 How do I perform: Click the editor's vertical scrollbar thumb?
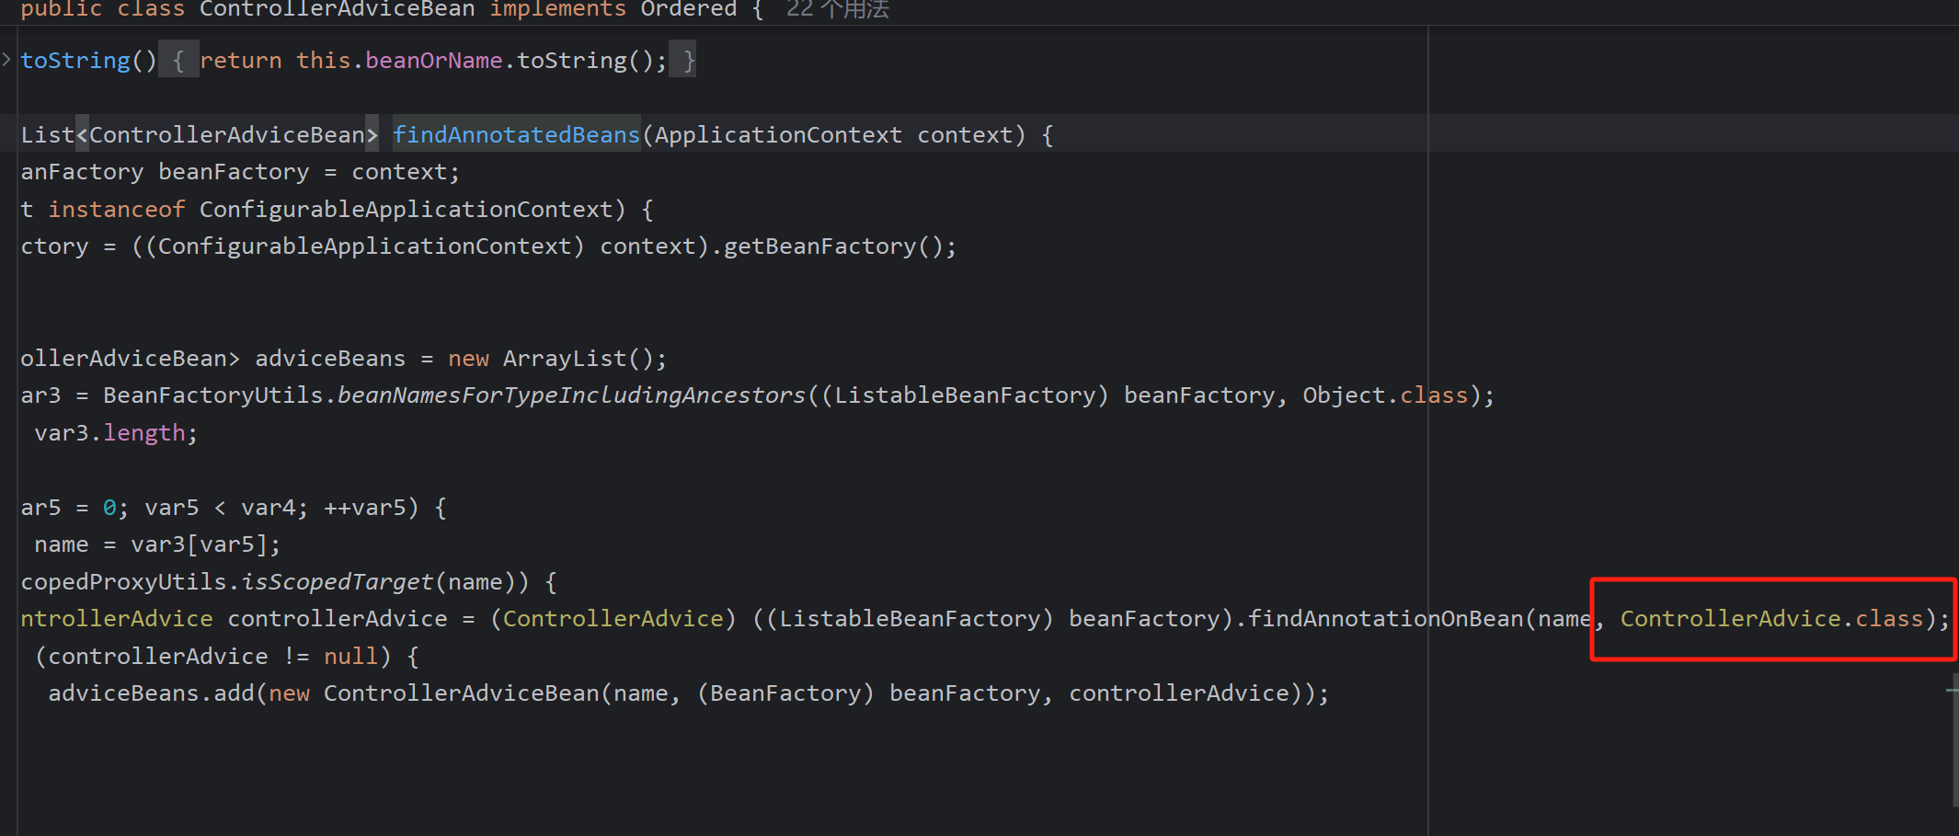pyautogui.click(x=1953, y=739)
